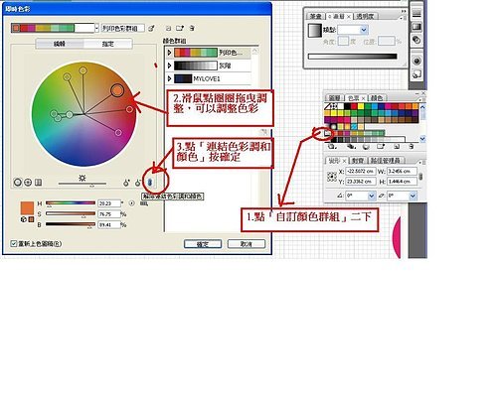Click the 取消 cancel button

click(x=247, y=244)
